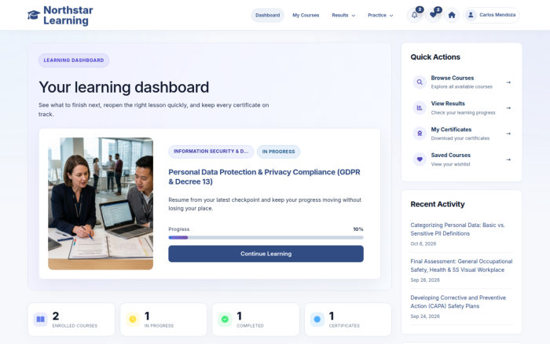This screenshot has width=550, height=344.
Task: Open the Dashboard nav tab
Action: (268, 15)
